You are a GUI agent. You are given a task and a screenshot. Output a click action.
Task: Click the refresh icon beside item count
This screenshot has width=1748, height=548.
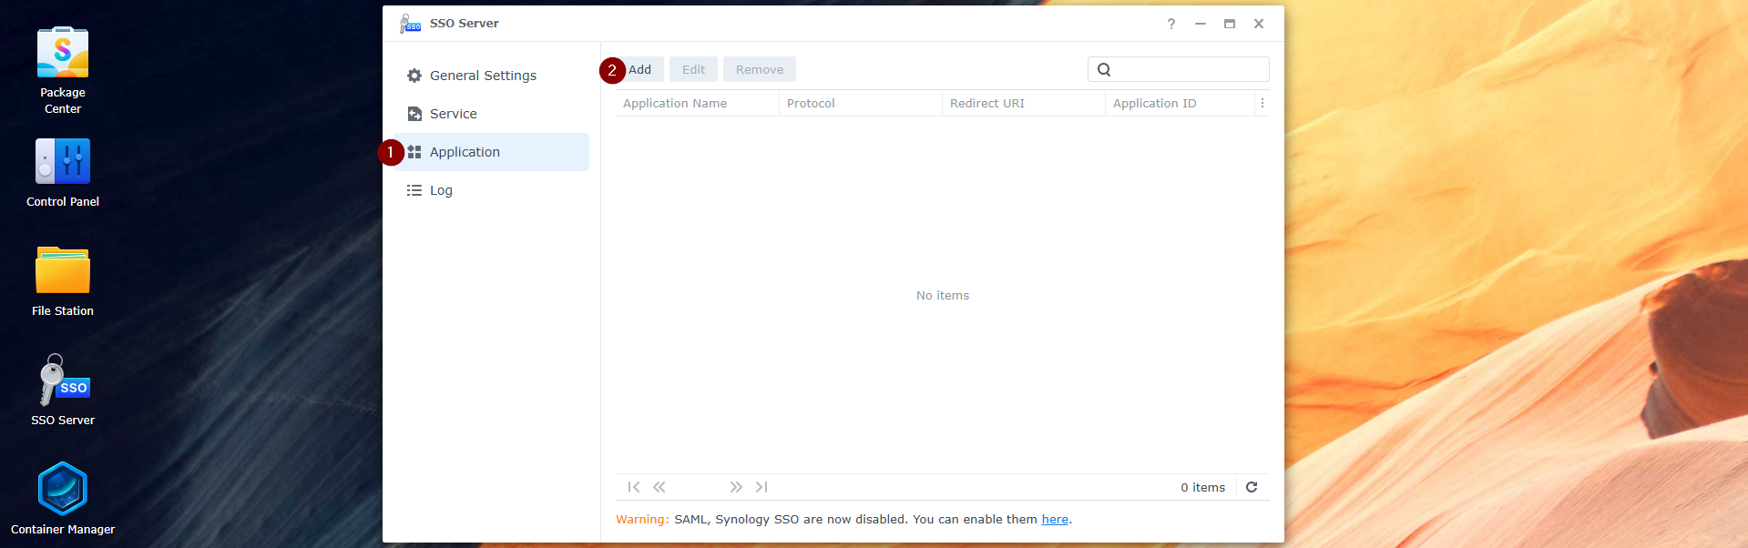point(1252,487)
